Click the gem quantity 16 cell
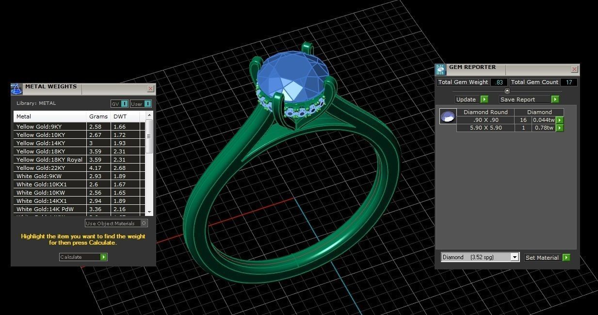This screenshot has height=315, width=598. click(x=523, y=120)
